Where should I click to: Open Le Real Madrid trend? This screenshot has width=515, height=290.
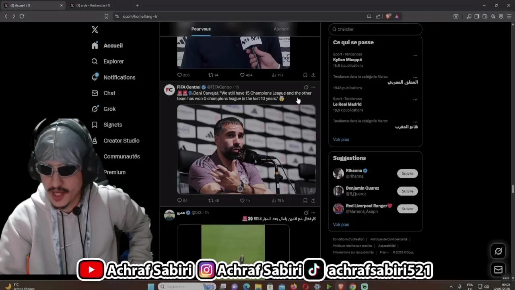[347, 104]
